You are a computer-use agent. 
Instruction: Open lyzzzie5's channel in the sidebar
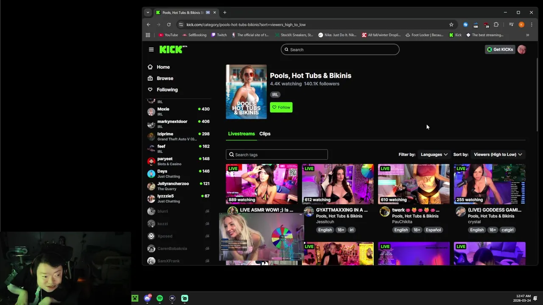178,198
